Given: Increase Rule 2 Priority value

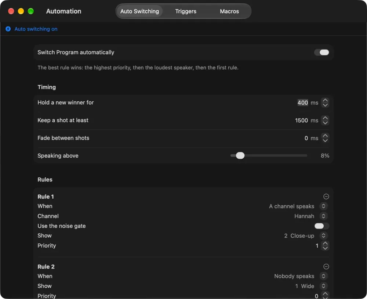Looking at the screenshot, I should (x=325, y=293).
